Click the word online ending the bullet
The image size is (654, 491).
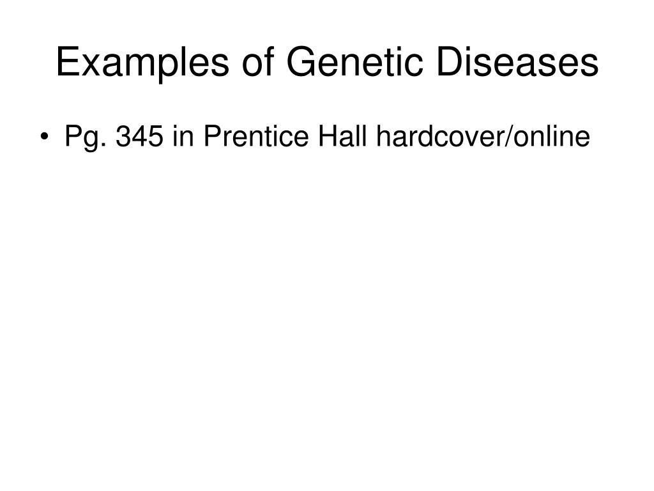click(552, 136)
